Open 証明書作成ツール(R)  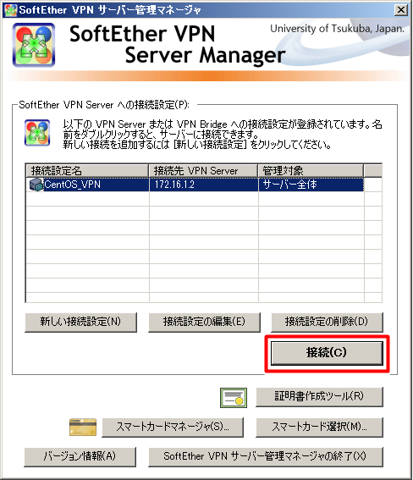pos(319,397)
